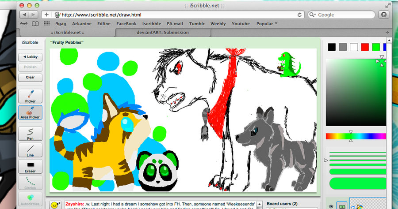The height and width of the screenshot is (209, 398).
Task: Select the Line tool
Action: tap(30, 150)
